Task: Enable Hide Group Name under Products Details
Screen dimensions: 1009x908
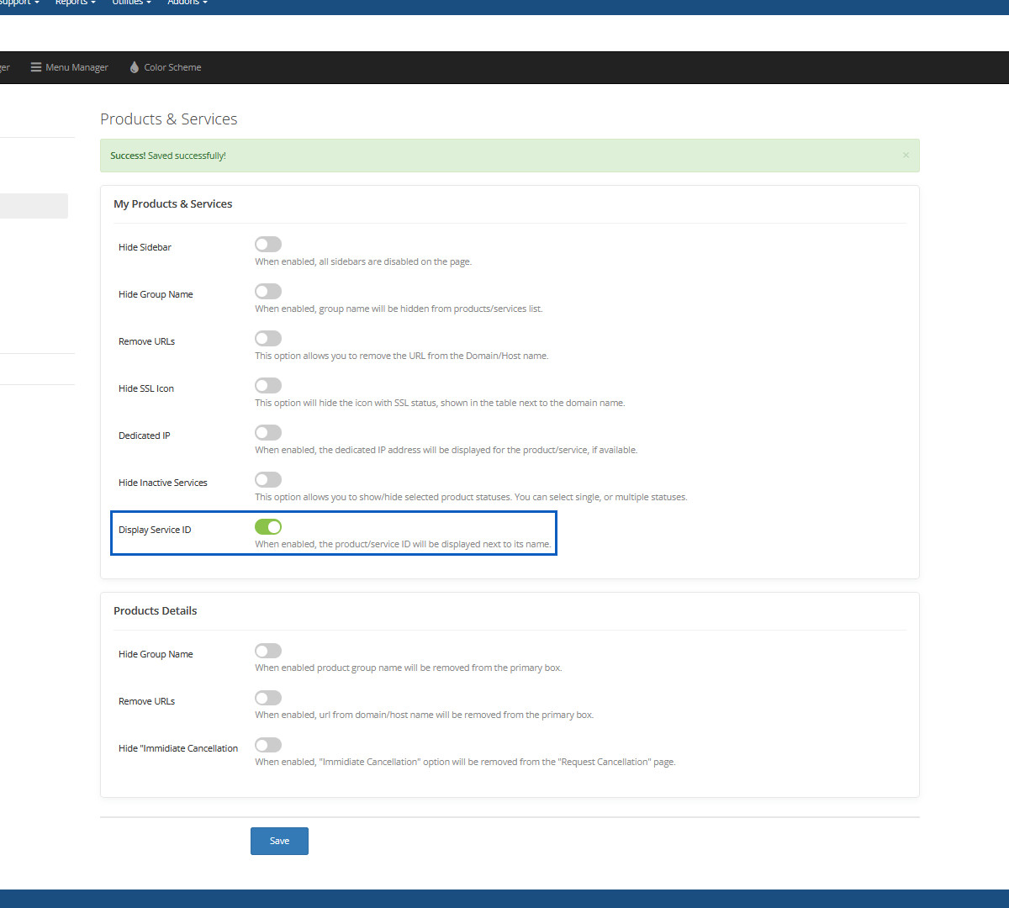Action: (x=268, y=652)
